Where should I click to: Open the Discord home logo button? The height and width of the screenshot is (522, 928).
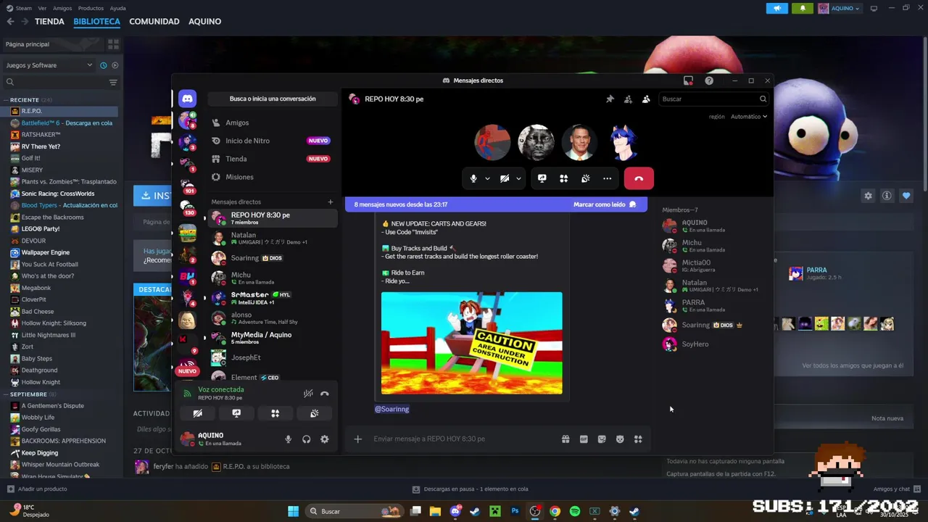click(187, 99)
